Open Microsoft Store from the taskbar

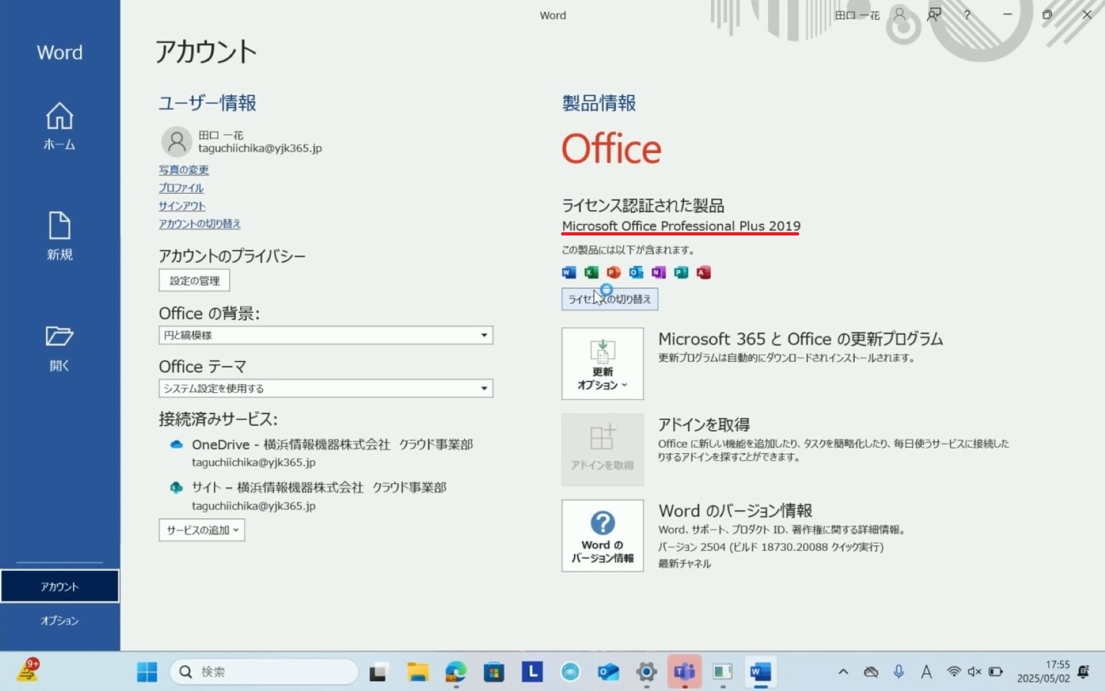point(493,672)
